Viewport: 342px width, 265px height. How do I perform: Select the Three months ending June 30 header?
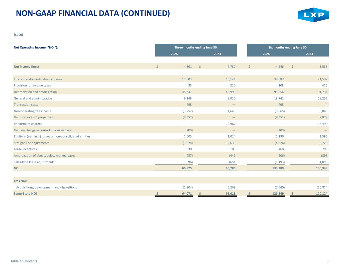point(196,47)
